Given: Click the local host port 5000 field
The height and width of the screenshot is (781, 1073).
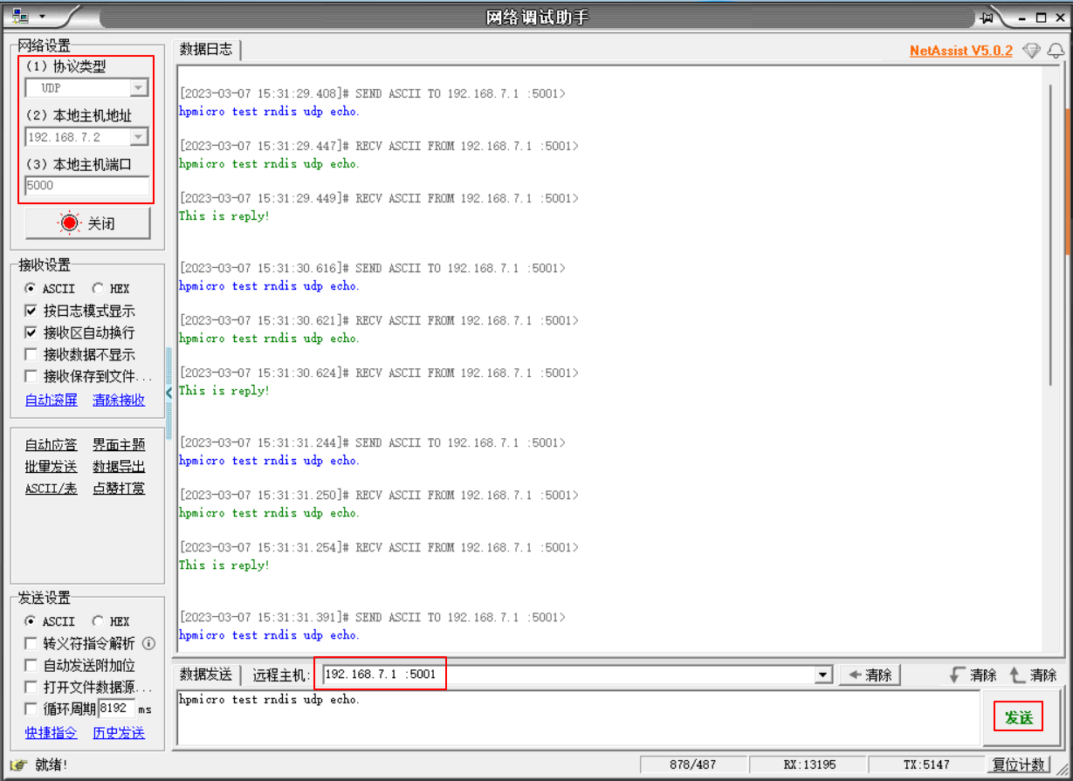Looking at the screenshot, I should (87, 186).
